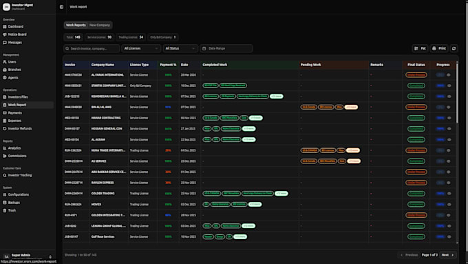Image resolution: width=468 pixels, height=264 pixels.
Task: Click the Print button
Action: (439, 48)
